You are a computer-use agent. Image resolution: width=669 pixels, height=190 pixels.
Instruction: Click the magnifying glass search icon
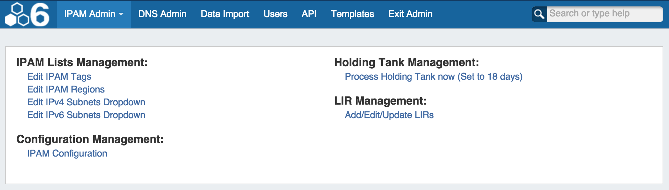pyautogui.click(x=539, y=14)
